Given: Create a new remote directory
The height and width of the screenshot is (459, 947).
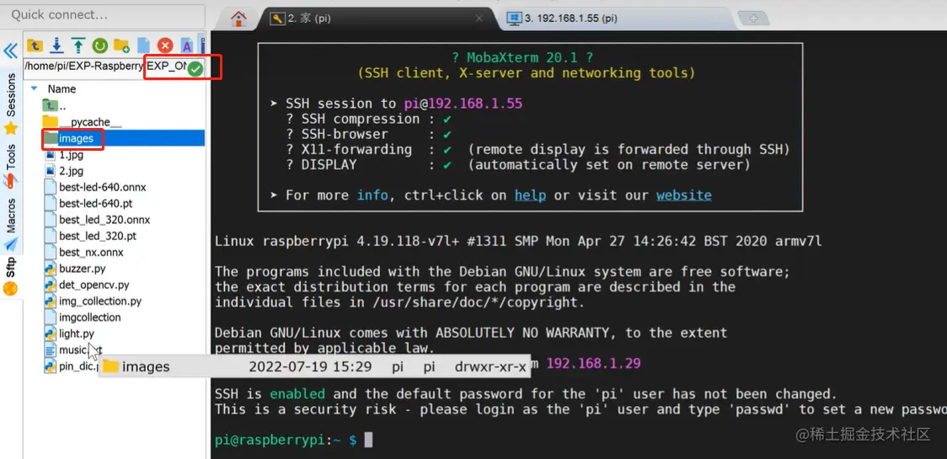Looking at the screenshot, I should pos(121,45).
